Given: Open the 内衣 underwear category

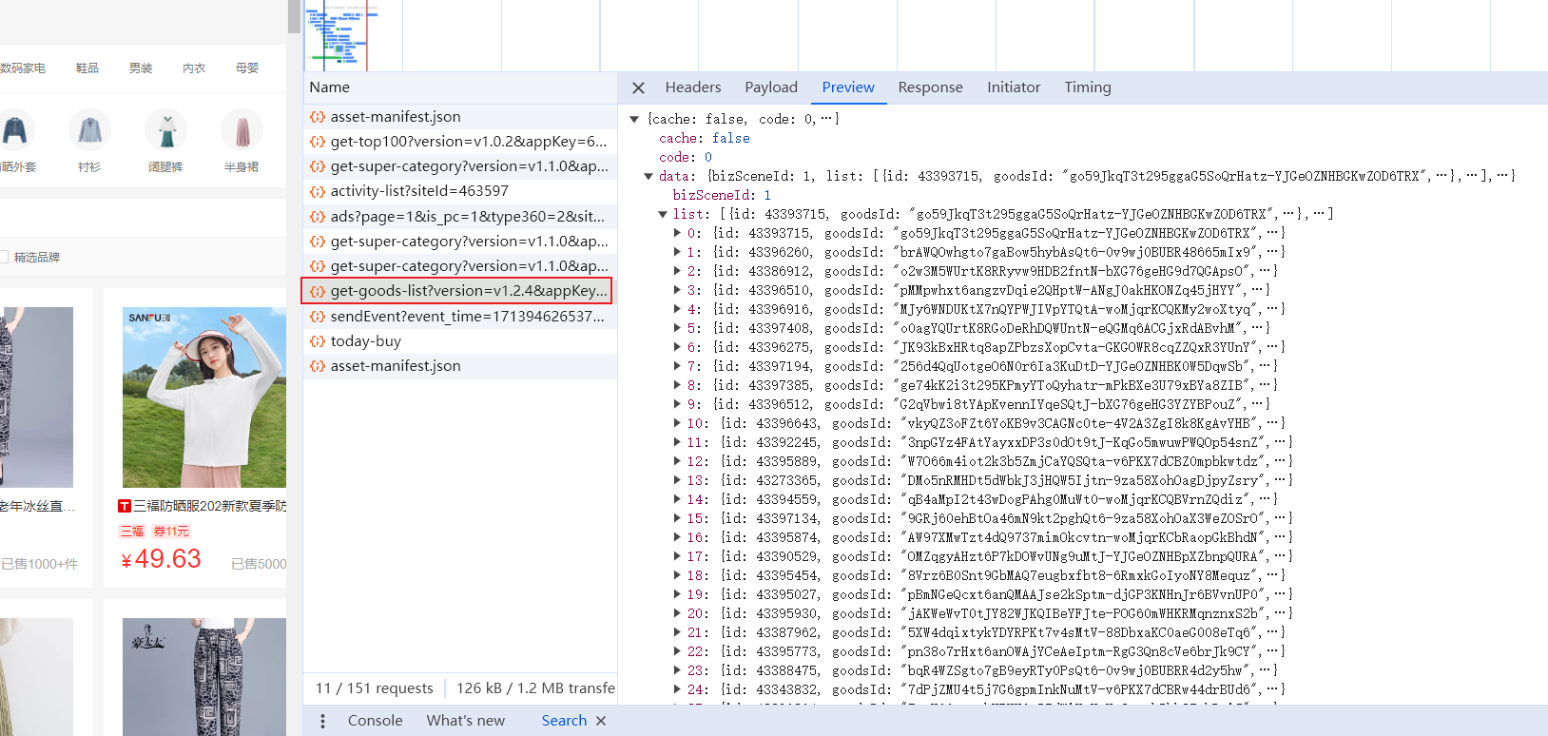Looking at the screenshot, I should (194, 68).
